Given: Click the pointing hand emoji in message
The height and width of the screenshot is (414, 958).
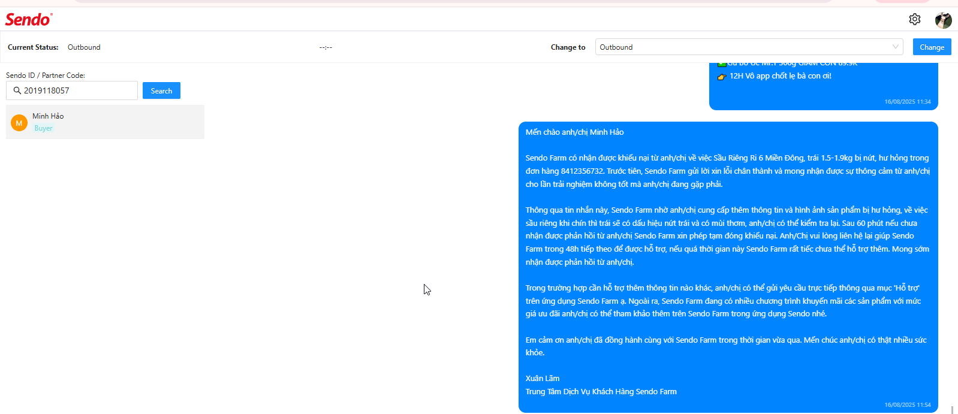Looking at the screenshot, I should (x=722, y=77).
